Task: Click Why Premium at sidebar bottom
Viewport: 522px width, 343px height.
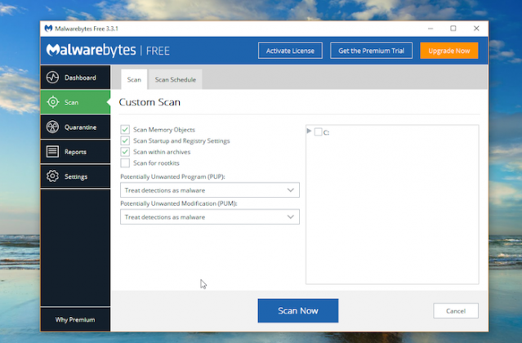Action: point(75,319)
